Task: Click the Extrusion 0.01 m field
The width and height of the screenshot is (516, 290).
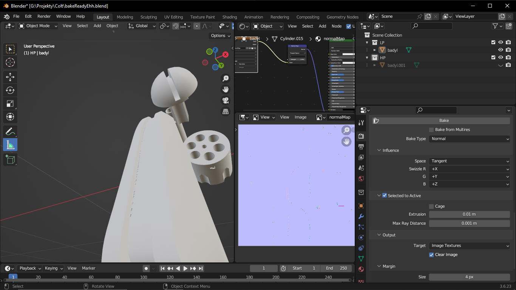Action: pos(470,214)
